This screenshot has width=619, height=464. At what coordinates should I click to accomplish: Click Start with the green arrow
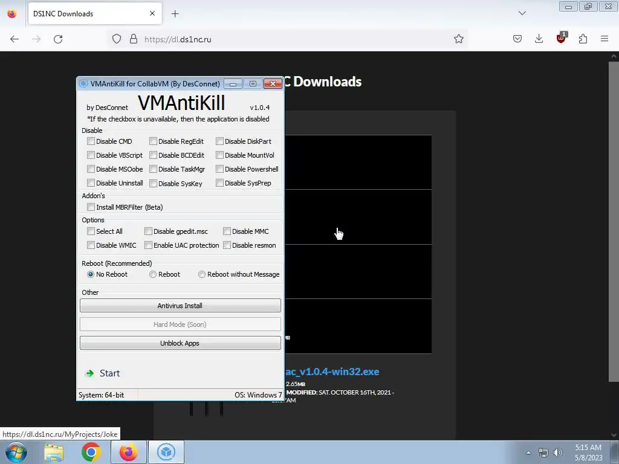(103, 373)
